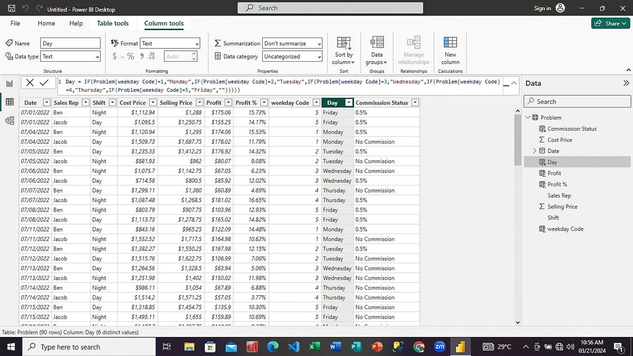Select Profit % field in Data pane
Screen dimensions: 633x356
[x=557, y=184]
